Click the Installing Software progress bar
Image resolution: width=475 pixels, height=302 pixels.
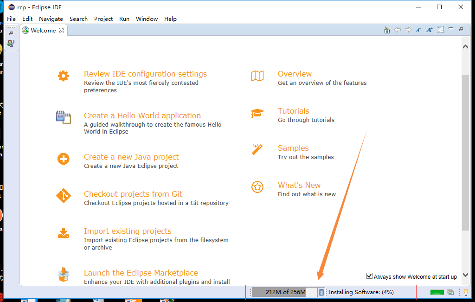point(361,292)
